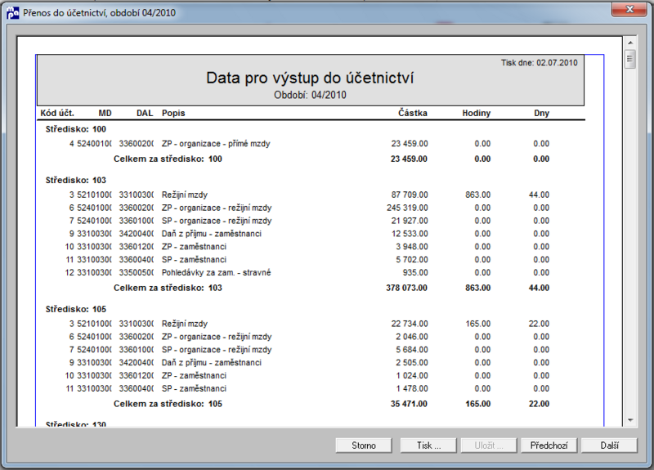Click amount 1 024.00
The width and height of the screenshot is (654, 470).
click(x=412, y=375)
